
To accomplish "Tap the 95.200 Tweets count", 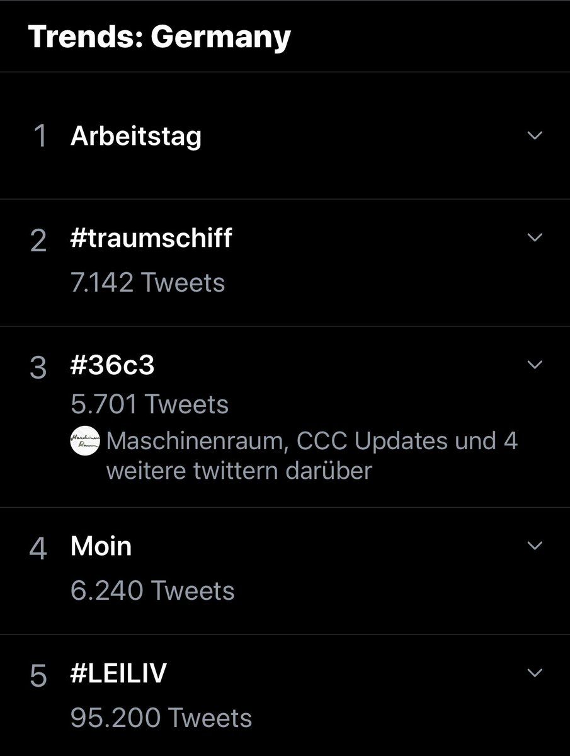I will pyautogui.click(x=161, y=718).
